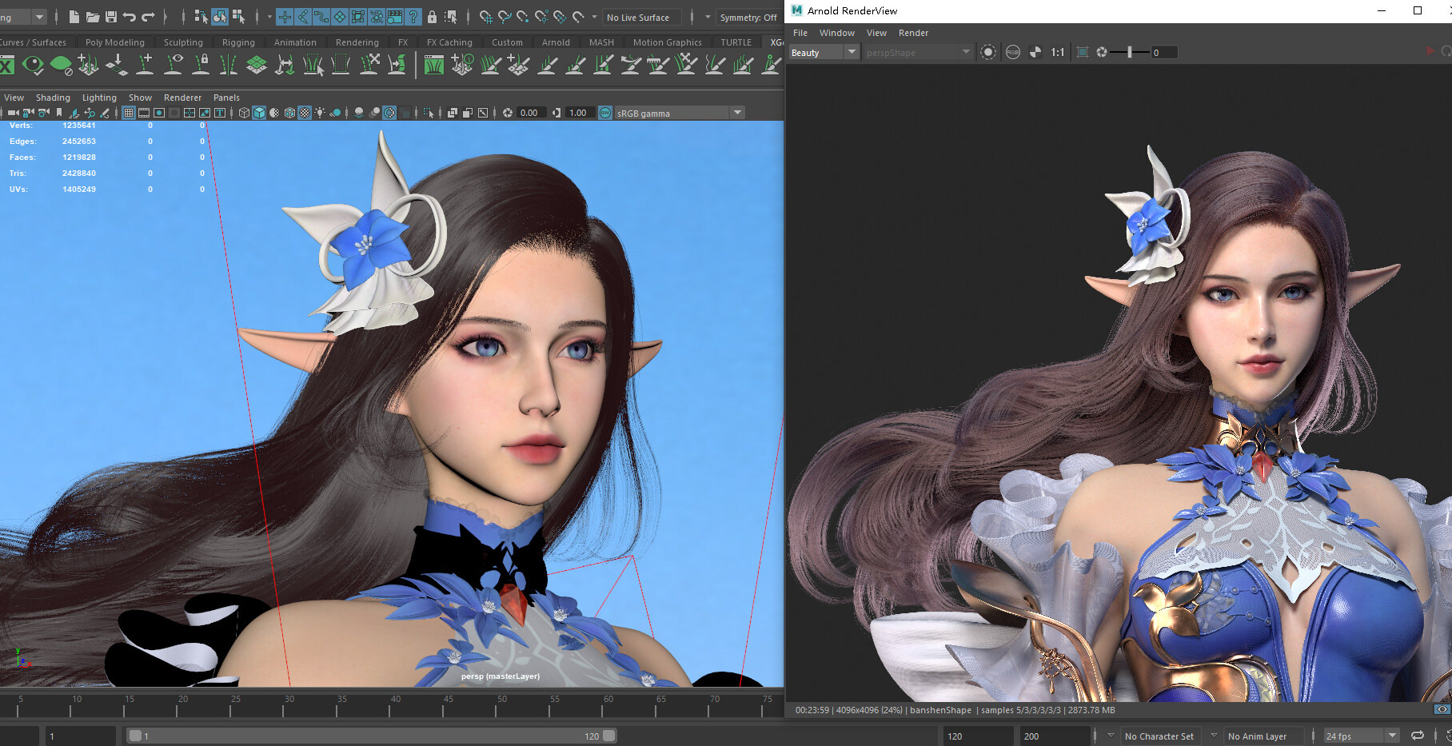Open the Beauty AOV dropdown

(824, 52)
